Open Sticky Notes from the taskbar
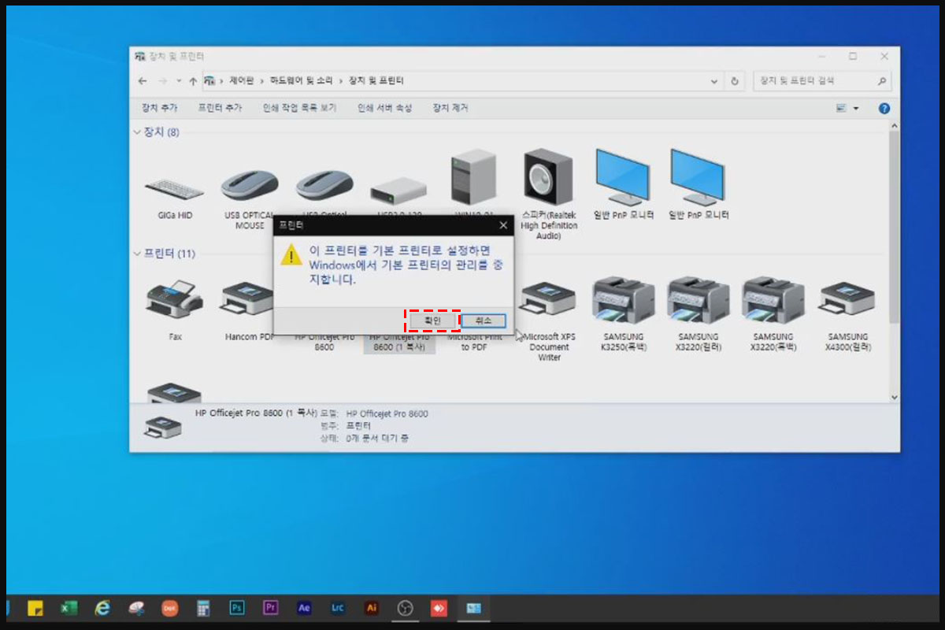The width and height of the screenshot is (945, 630). 35,608
